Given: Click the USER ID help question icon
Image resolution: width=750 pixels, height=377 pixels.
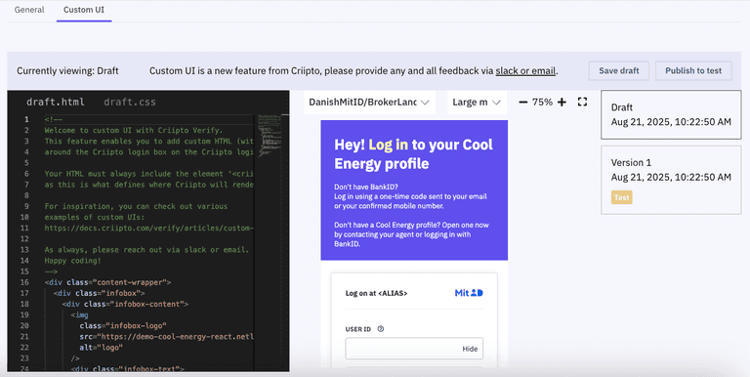Looking at the screenshot, I should tap(381, 329).
